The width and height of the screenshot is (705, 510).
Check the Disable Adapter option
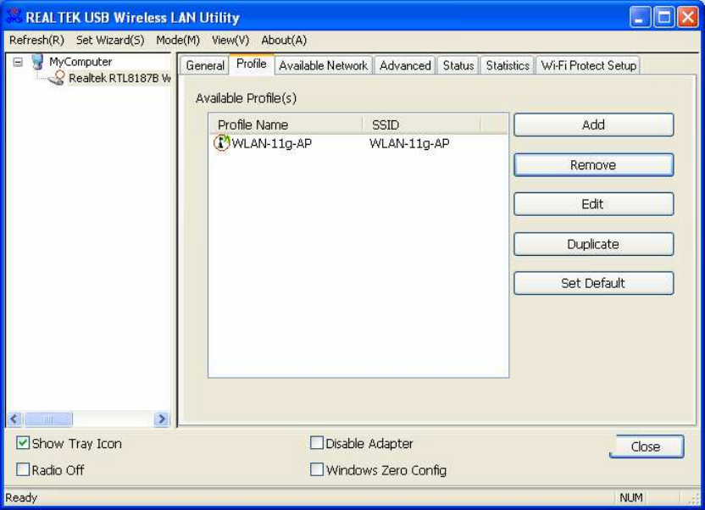coord(317,443)
